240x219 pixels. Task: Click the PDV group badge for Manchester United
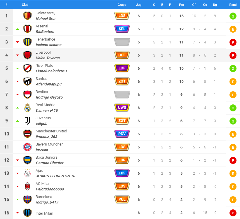pos(122,134)
